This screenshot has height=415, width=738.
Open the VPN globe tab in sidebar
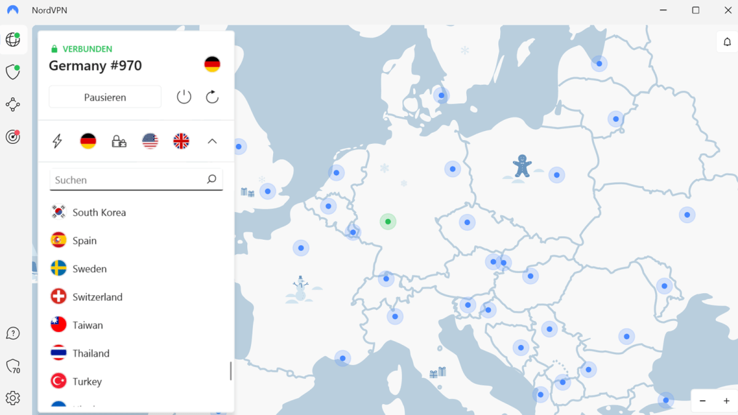pyautogui.click(x=13, y=40)
